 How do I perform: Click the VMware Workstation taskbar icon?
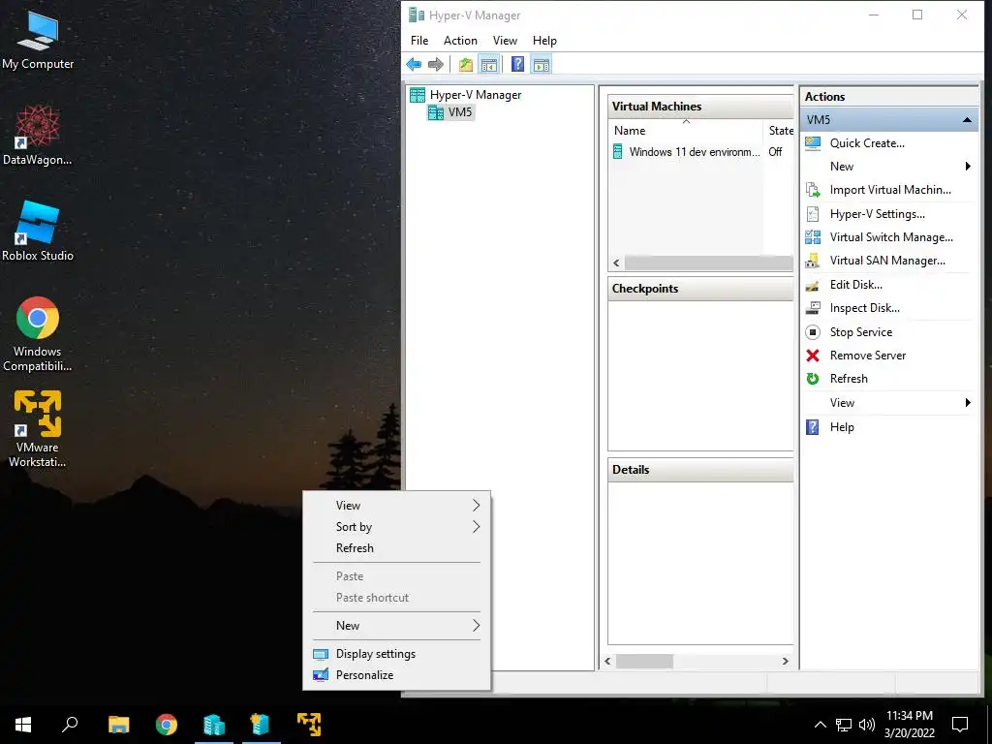(309, 725)
